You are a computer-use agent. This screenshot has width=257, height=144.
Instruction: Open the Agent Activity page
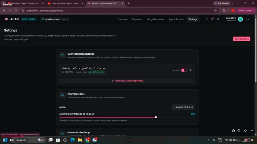tap(176, 19)
